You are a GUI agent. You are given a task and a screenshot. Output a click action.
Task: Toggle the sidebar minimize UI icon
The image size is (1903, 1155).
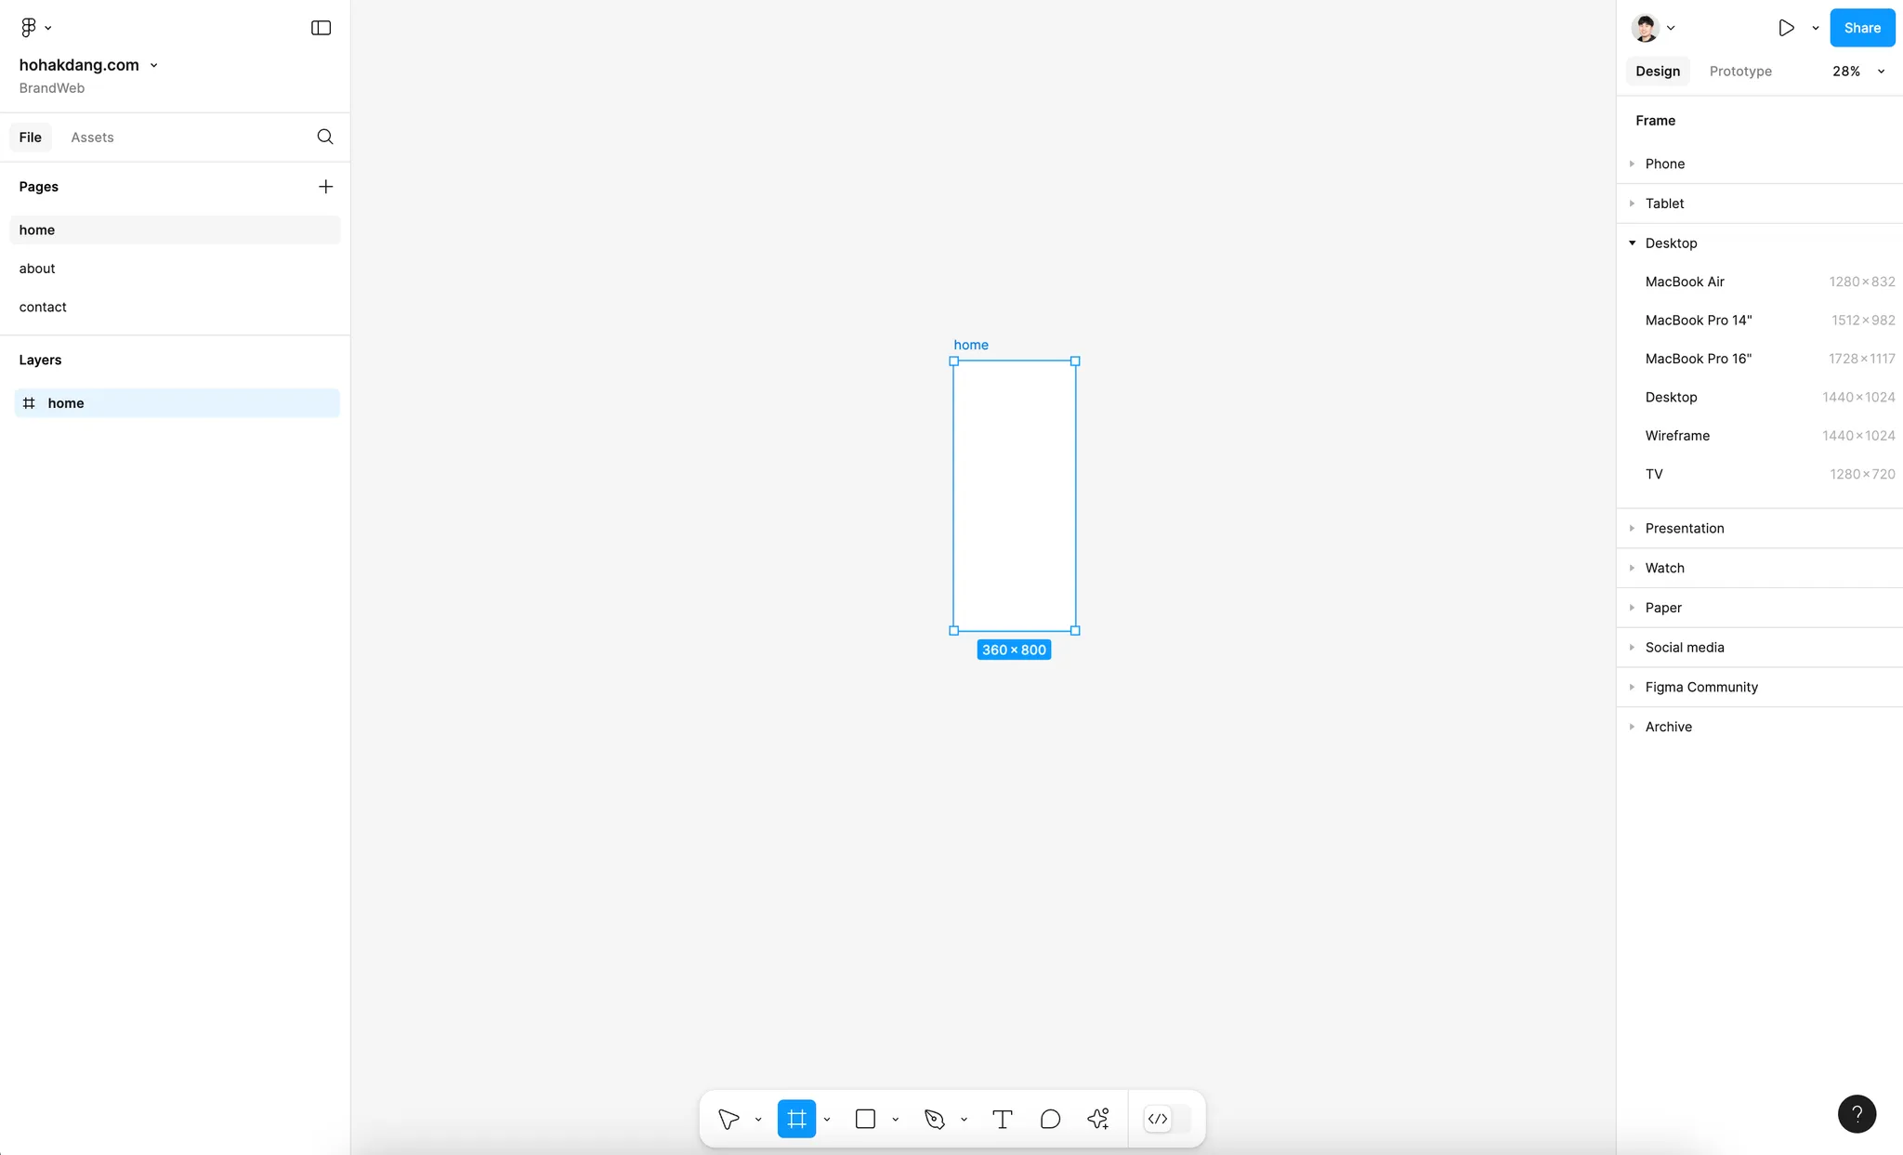click(x=321, y=28)
